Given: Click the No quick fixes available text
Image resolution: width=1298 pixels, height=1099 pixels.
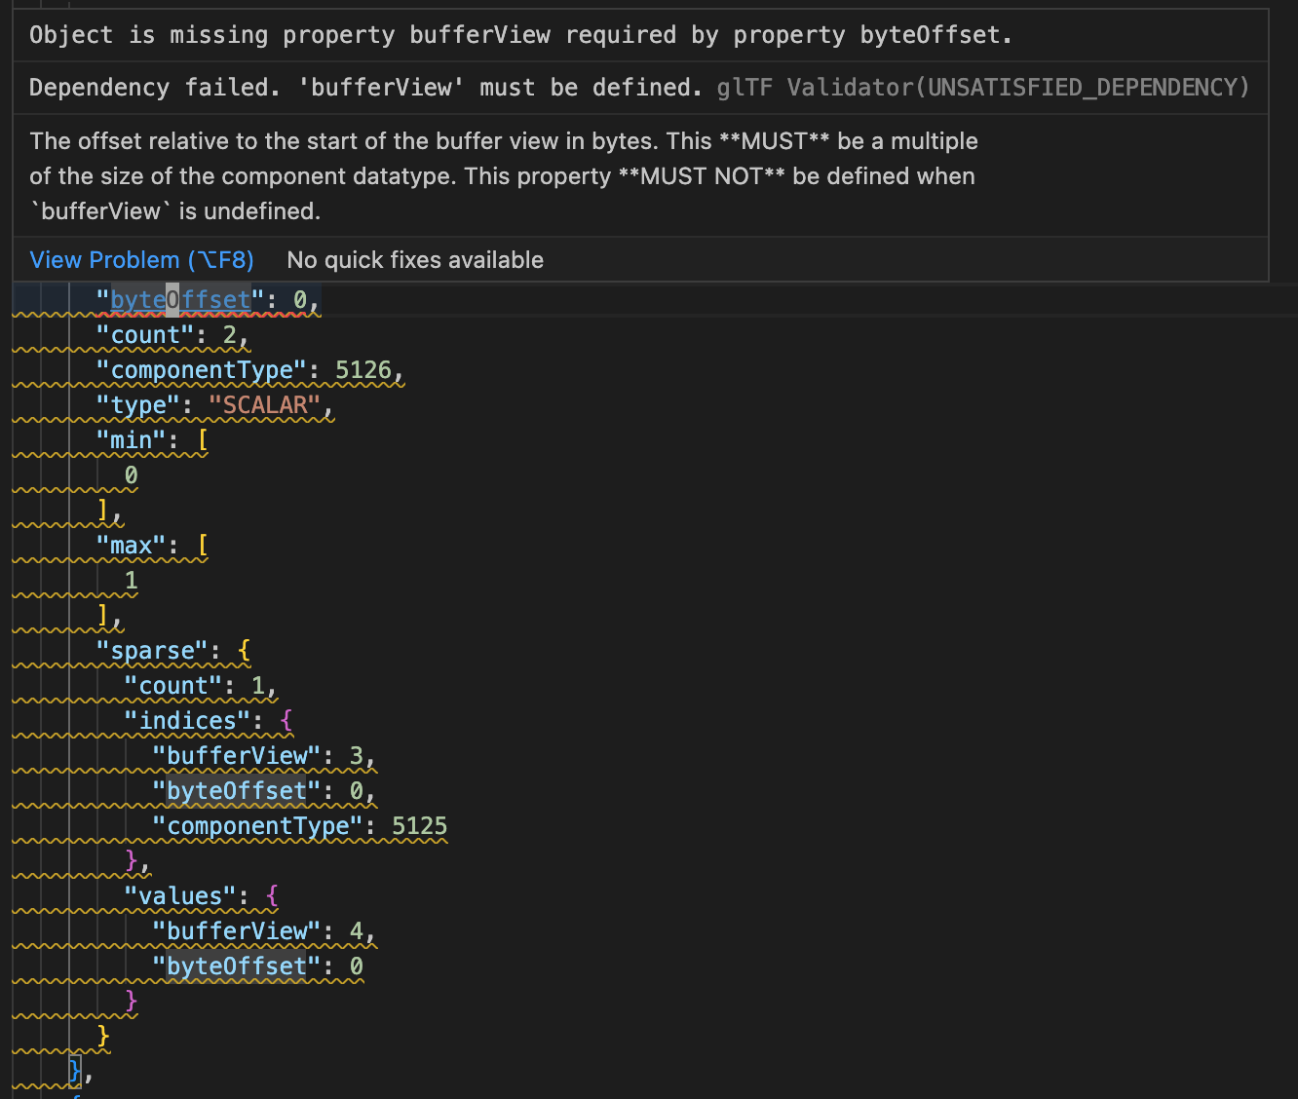Looking at the screenshot, I should click(x=414, y=260).
